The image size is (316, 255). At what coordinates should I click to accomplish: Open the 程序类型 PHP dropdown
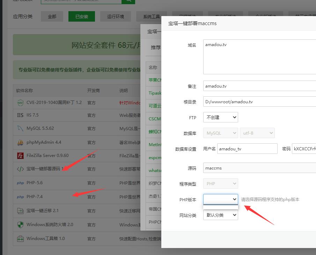coord(220,183)
